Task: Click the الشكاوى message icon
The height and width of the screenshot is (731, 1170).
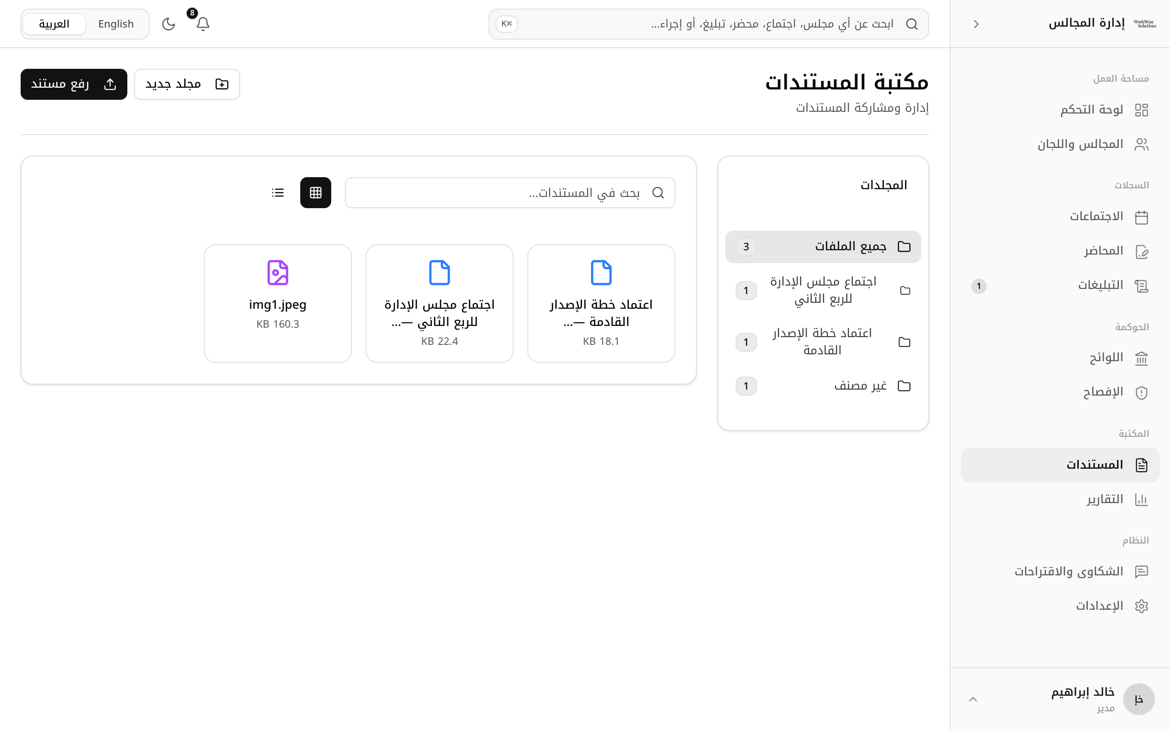Action: point(1142,571)
